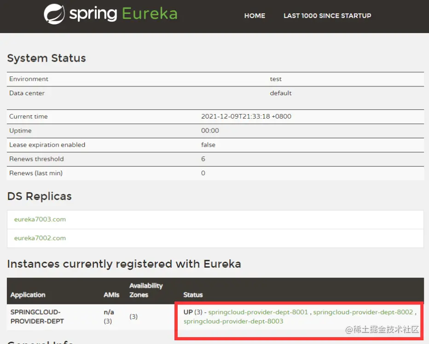Select the environment value test
Viewport: 429px width, 344px height.
pos(276,79)
